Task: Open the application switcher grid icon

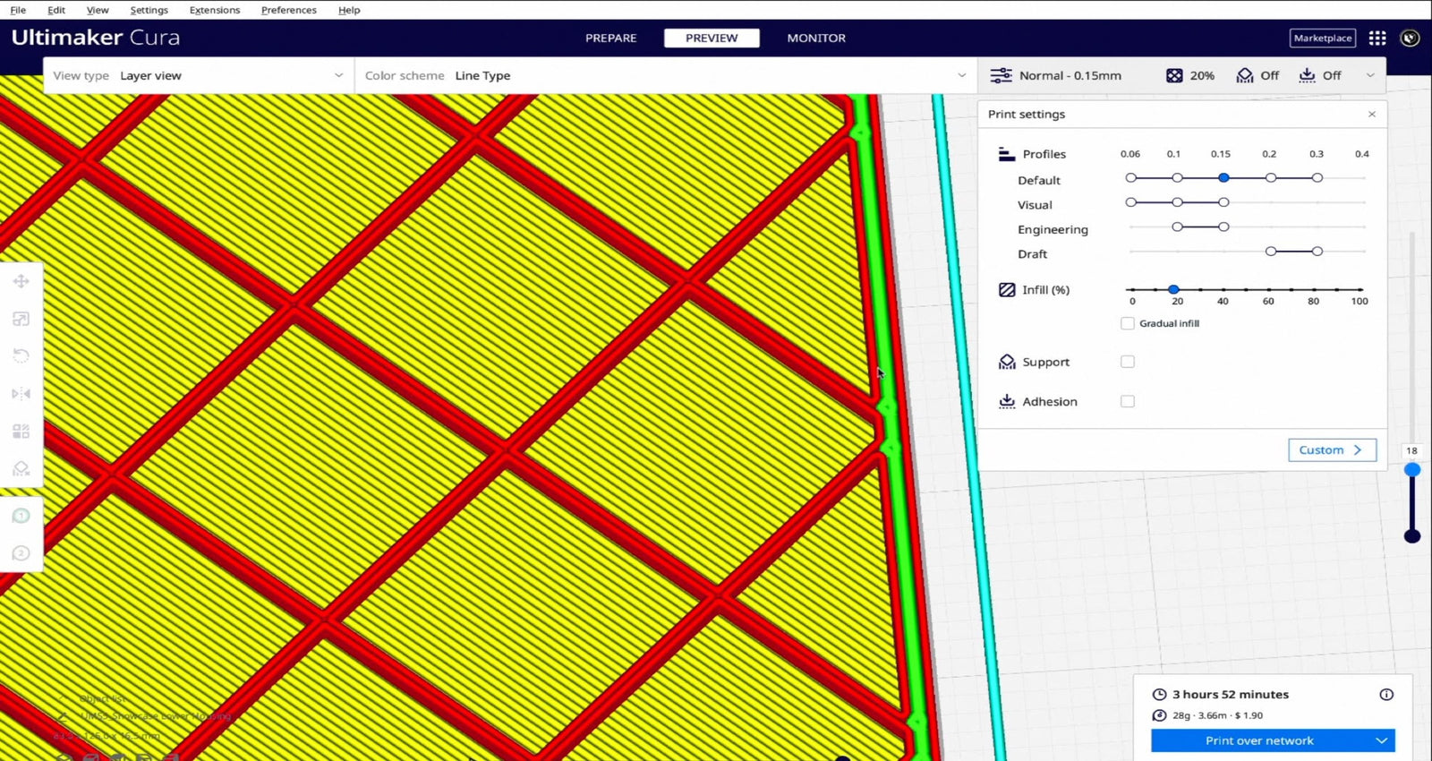Action: click(x=1377, y=38)
